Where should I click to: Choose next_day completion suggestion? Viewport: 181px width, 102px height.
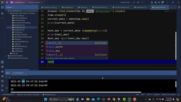(x=77, y=51)
